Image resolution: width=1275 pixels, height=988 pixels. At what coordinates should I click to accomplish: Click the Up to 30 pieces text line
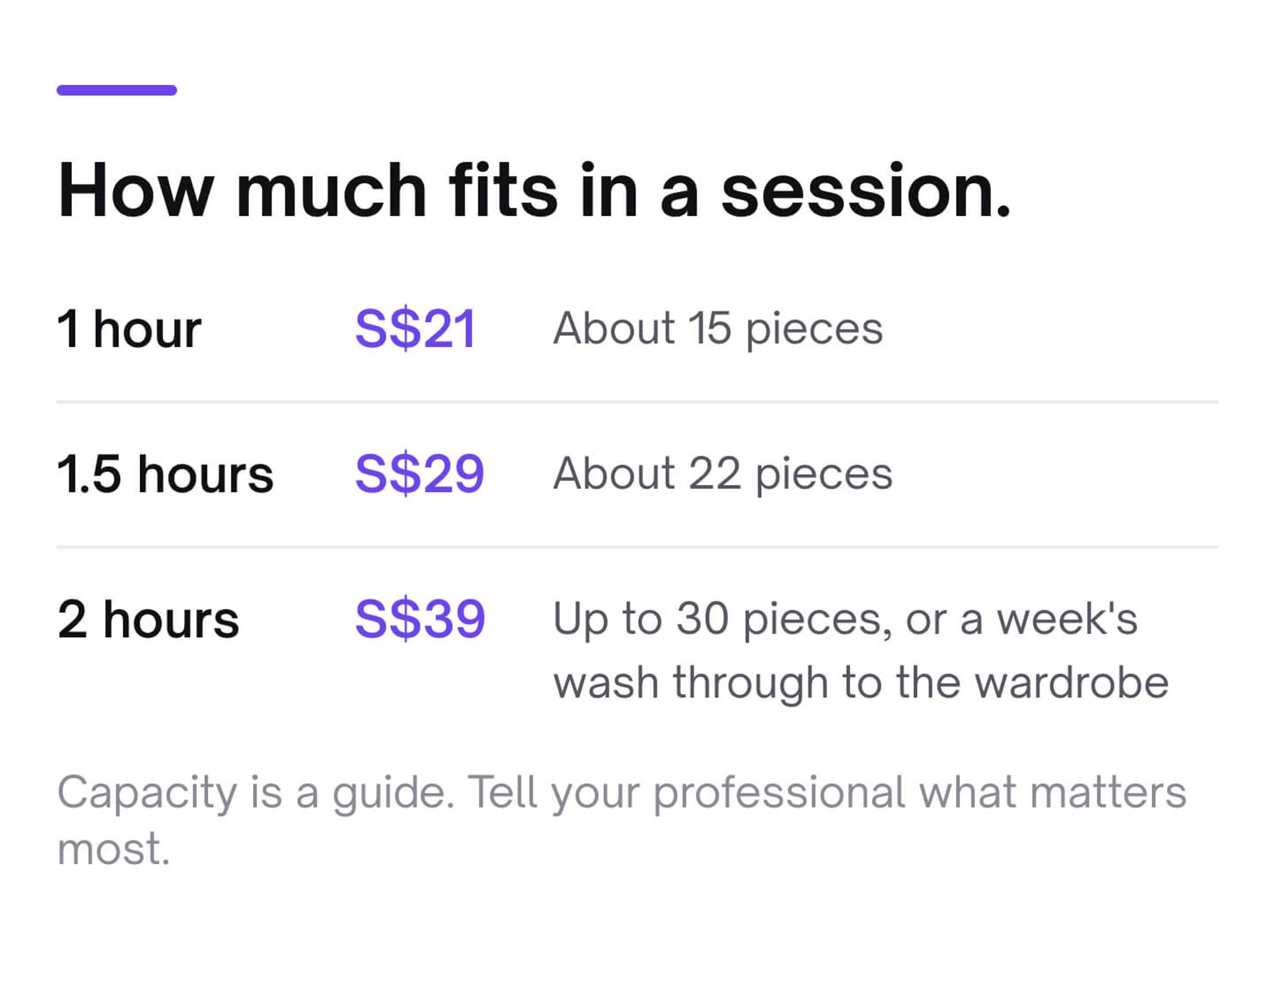[846, 620]
